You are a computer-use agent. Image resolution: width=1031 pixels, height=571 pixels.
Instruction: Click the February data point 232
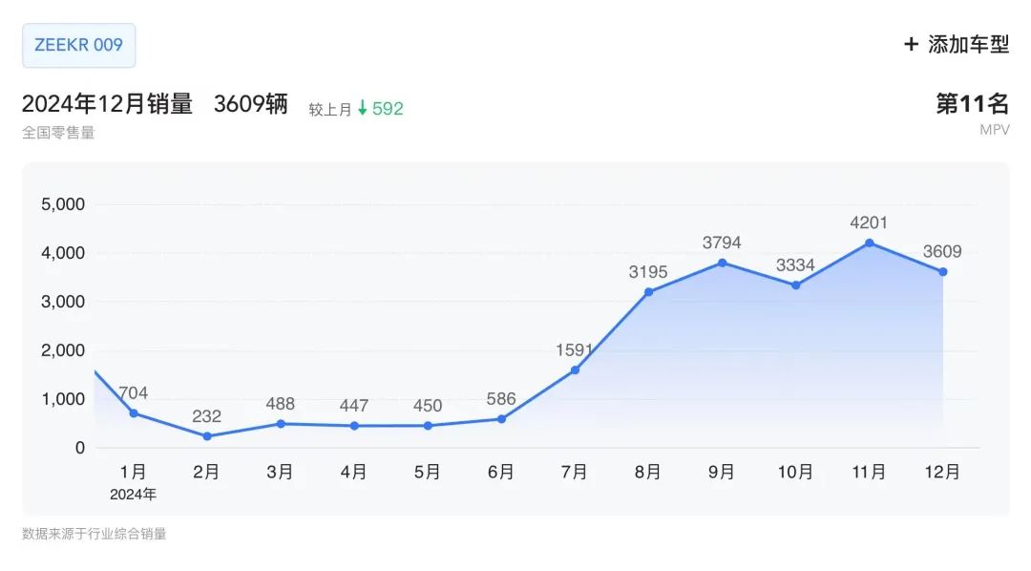[207, 436]
